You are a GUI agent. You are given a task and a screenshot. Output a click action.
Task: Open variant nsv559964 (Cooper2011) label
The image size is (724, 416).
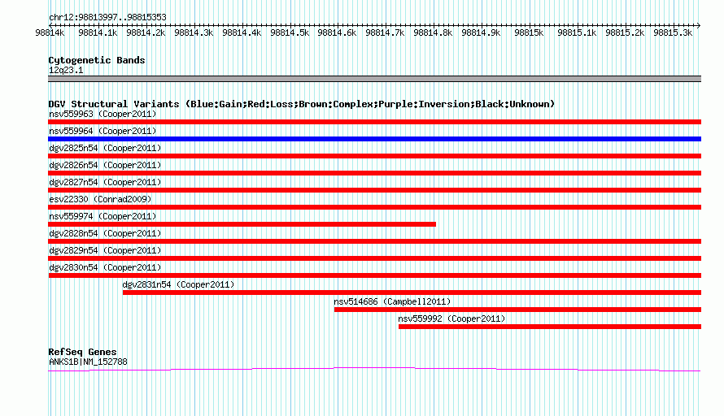click(x=102, y=131)
